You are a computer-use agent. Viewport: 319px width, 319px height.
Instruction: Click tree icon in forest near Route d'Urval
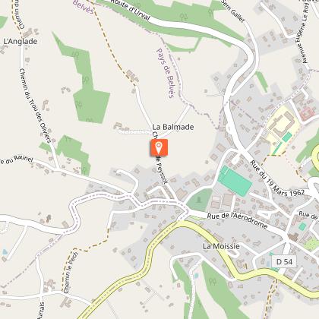(183, 17)
